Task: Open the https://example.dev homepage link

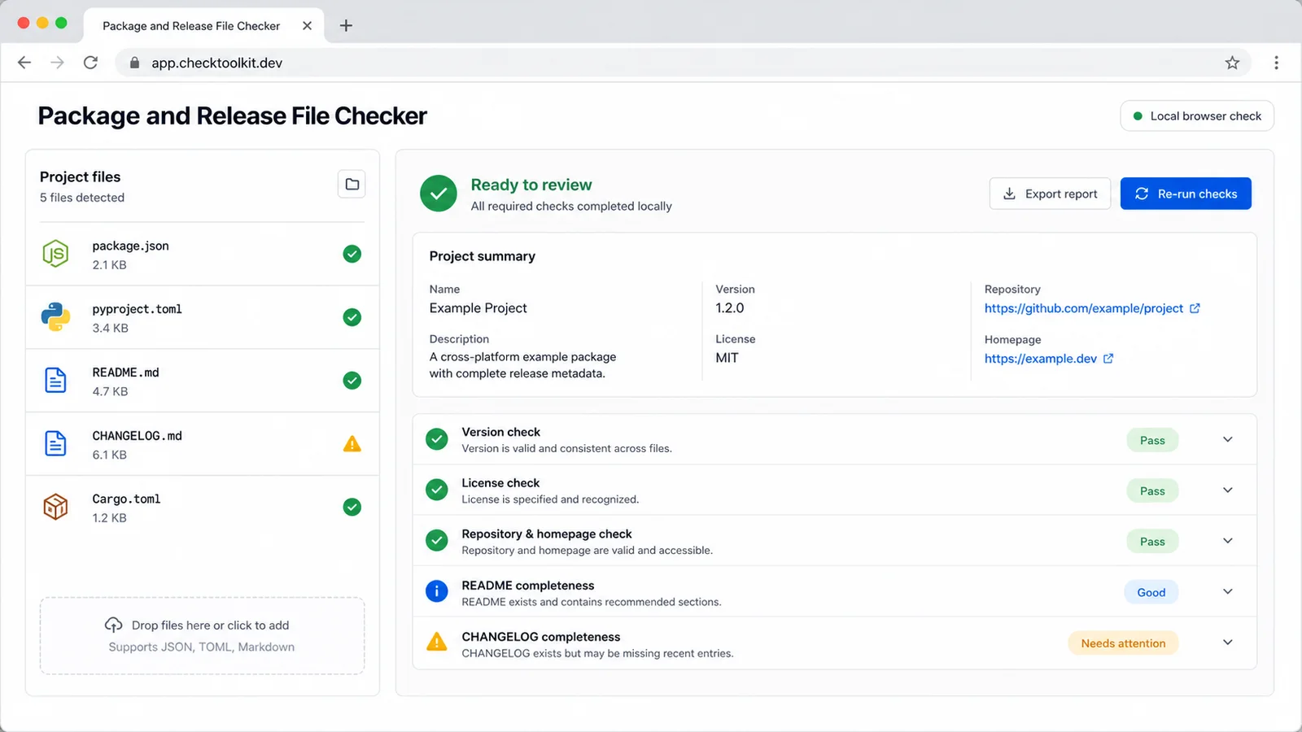Action: [1040, 359]
